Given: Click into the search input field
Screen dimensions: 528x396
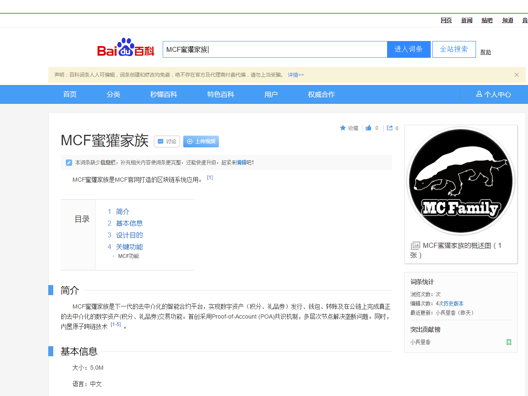Looking at the screenshot, I should [x=275, y=49].
